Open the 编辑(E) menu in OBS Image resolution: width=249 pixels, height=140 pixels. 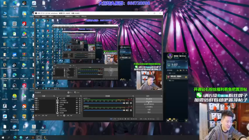(44, 16)
